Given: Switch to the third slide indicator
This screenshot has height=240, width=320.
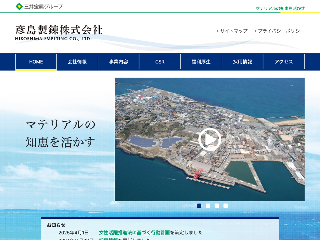Looking at the screenshot, I should coord(217,206).
